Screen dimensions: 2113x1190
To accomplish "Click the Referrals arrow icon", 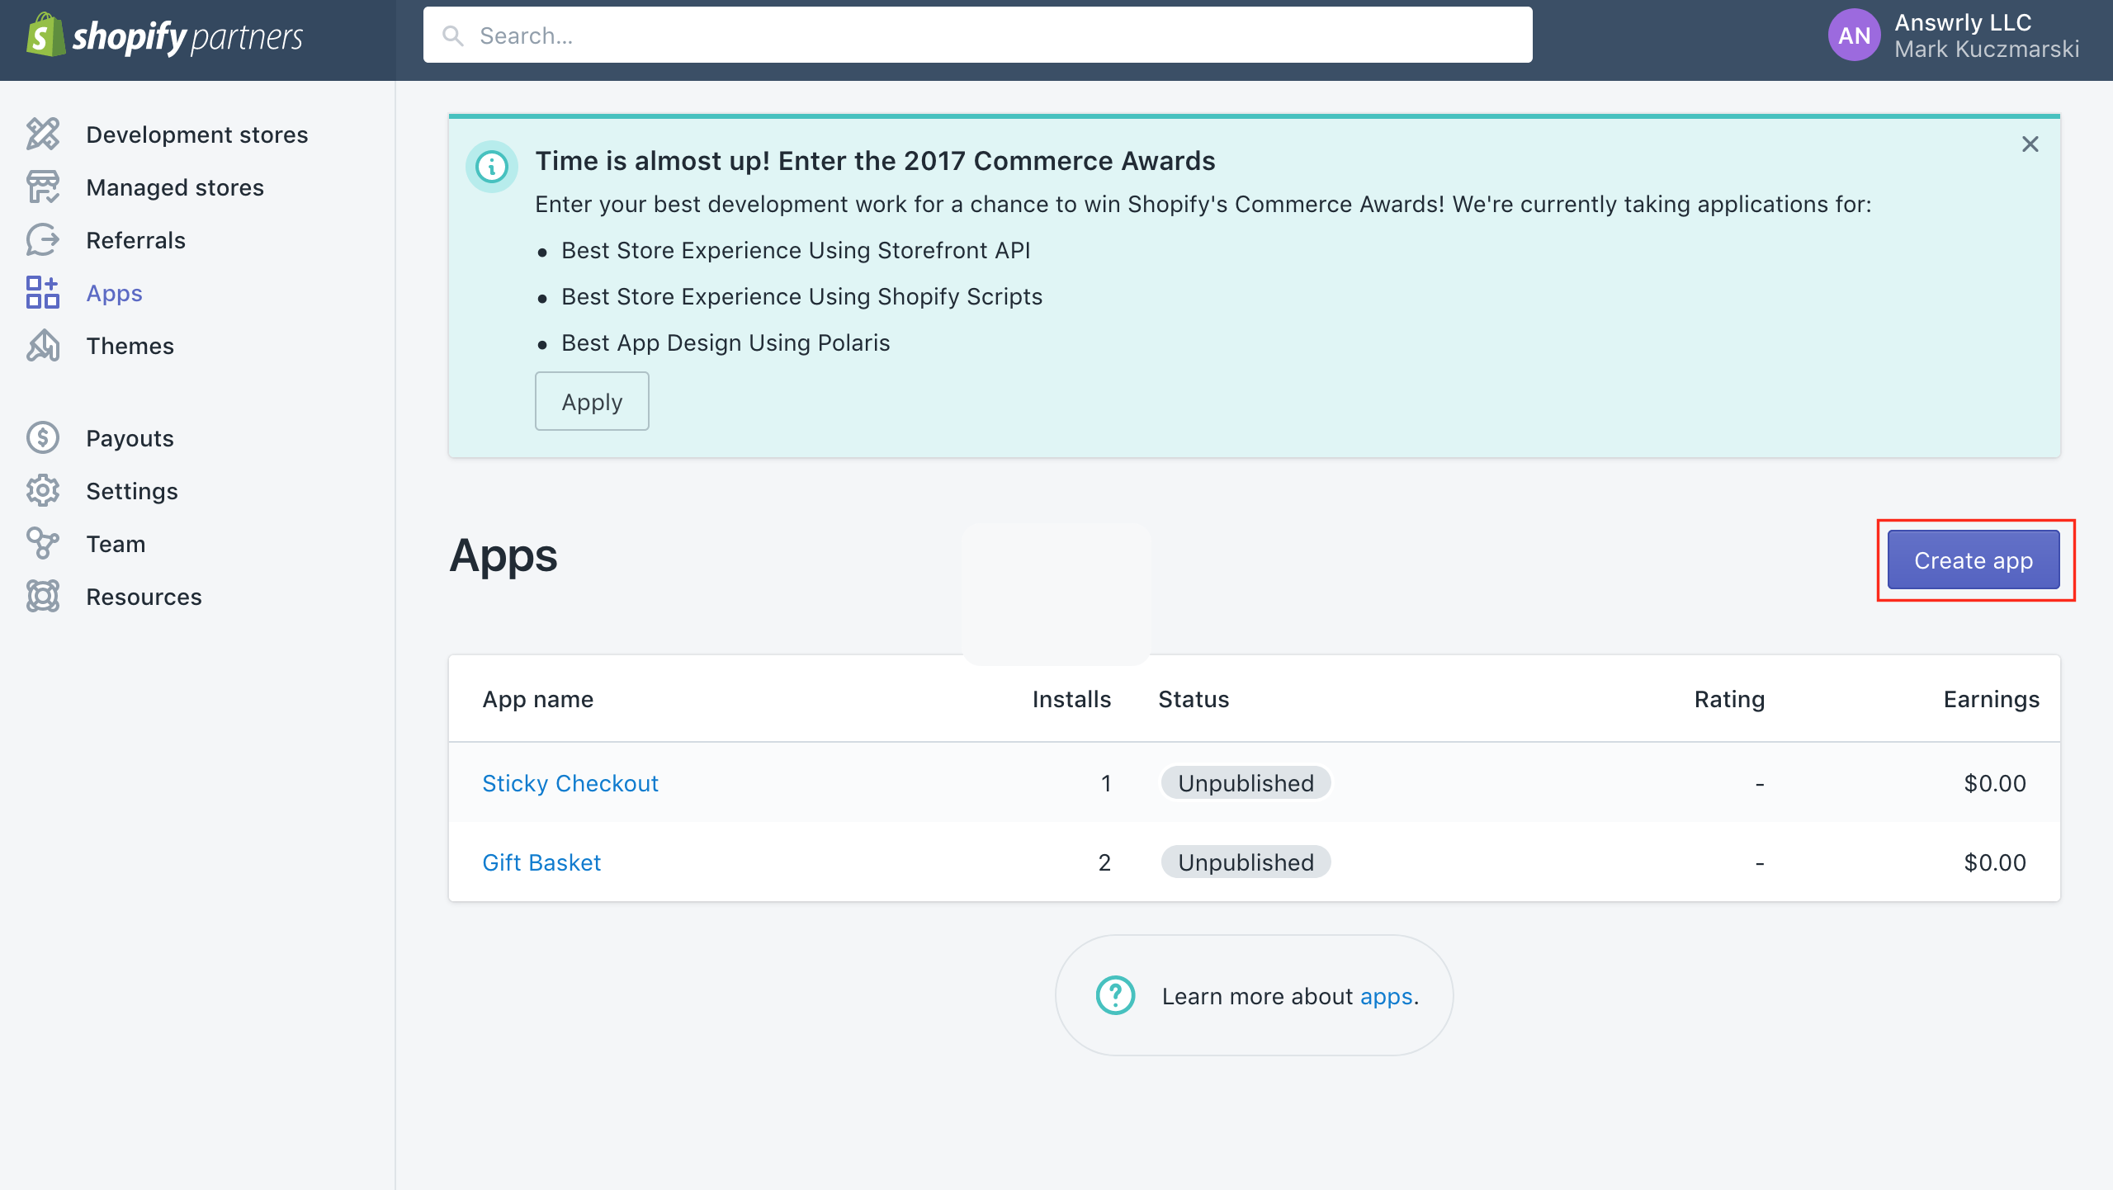I will point(43,240).
